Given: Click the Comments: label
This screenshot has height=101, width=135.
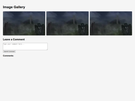Looking at the screenshot, I should click(8, 56).
